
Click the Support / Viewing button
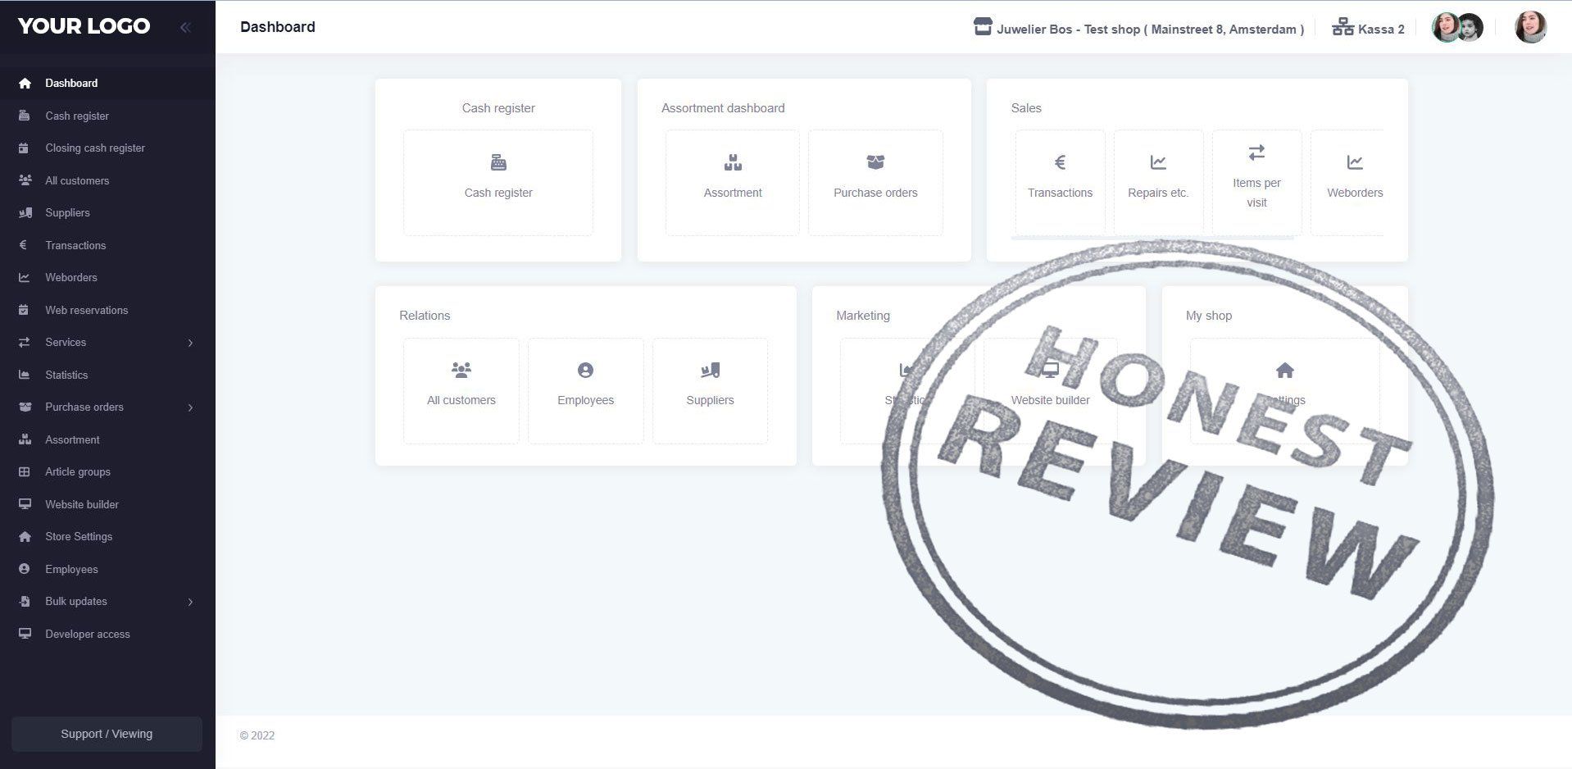coord(107,734)
